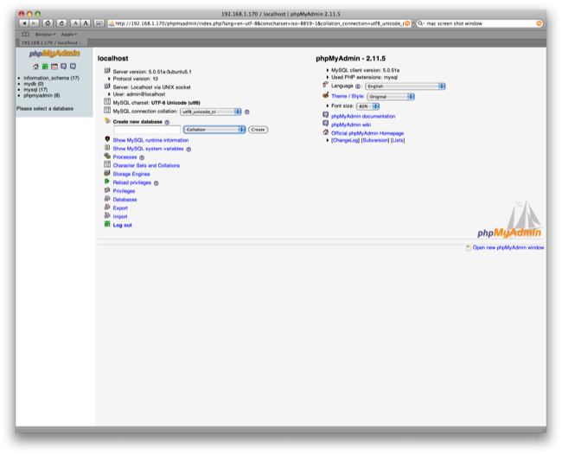Click the first documentation icon in sidebar

pyautogui.click(x=63, y=67)
